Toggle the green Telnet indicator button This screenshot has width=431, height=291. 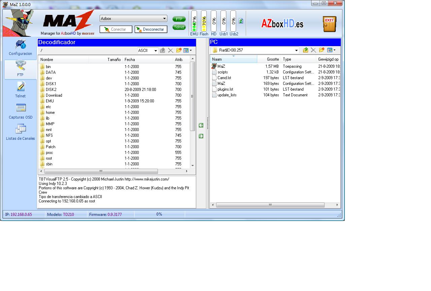point(179,27)
